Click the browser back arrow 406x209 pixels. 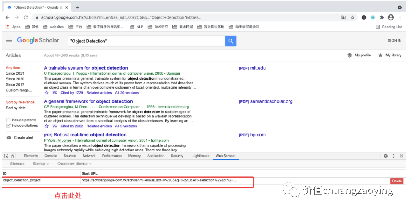(x=8, y=17)
